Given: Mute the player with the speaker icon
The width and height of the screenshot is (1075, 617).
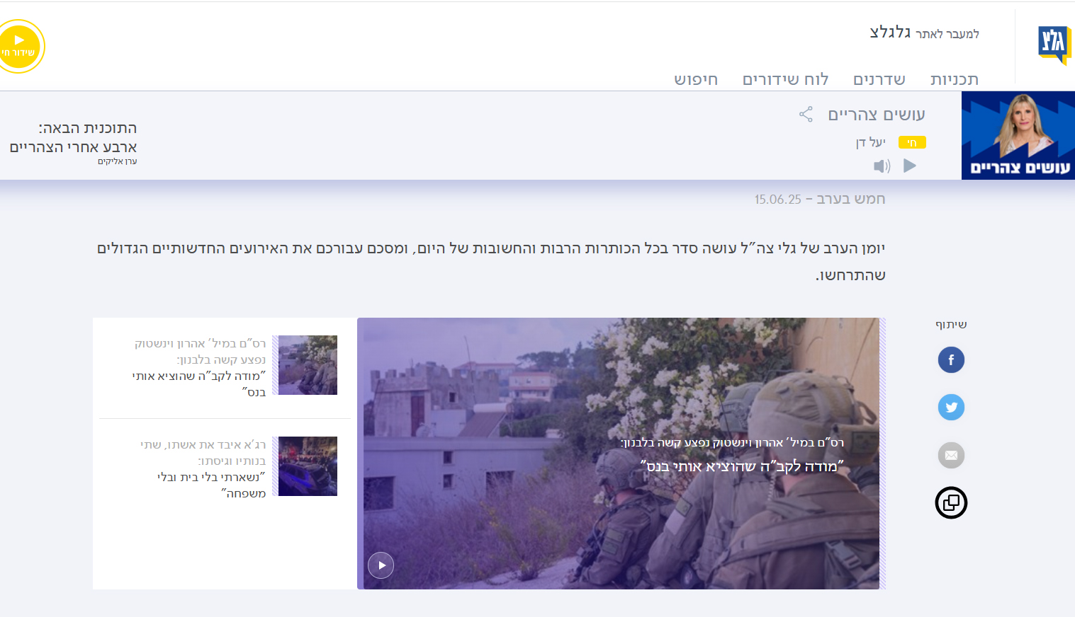Looking at the screenshot, I should pos(882,166).
